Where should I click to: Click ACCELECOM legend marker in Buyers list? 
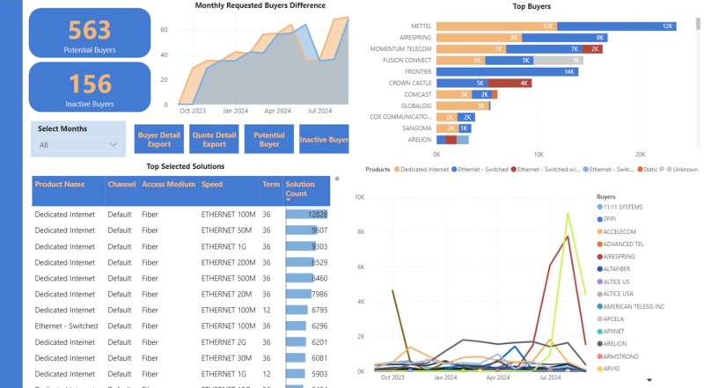pos(599,231)
